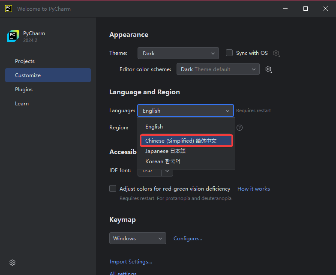Click the PyCharm logo in sidebar

[13, 36]
